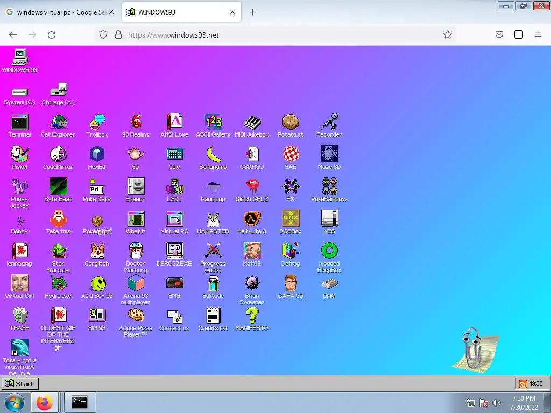Viewport: 551px width, 413px height.
Task: Click the Clippy paperclip assistant
Action: (475, 351)
